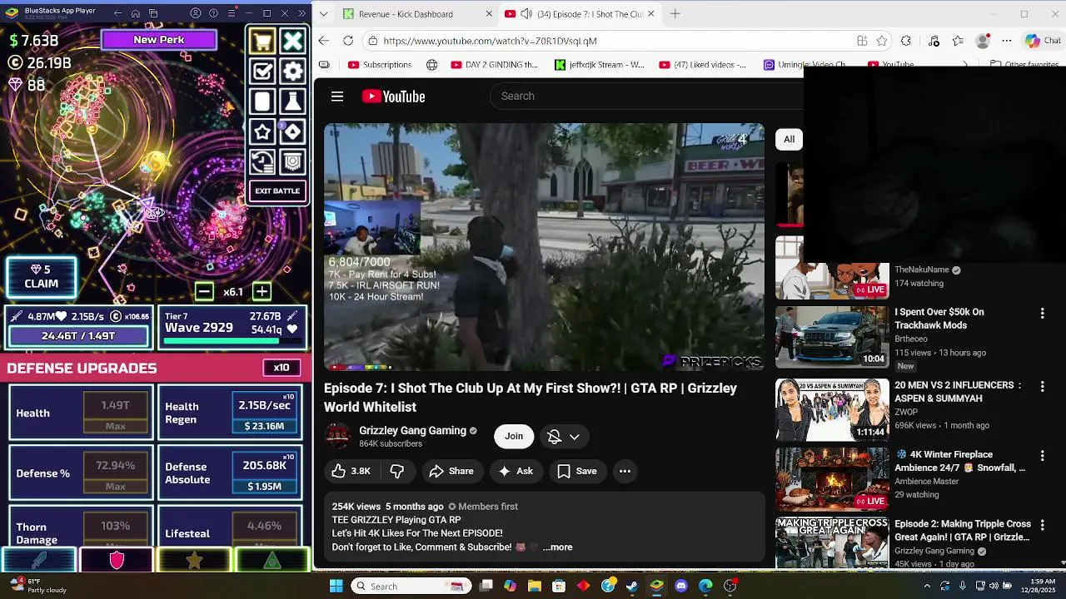Click Join channel membership button
Viewport: 1066px width, 599px height.
pos(514,437)
